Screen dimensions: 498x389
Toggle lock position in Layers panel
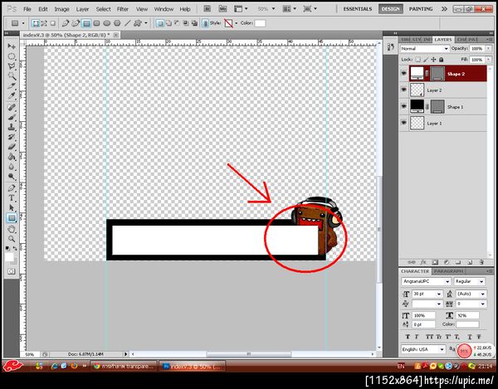433,60
